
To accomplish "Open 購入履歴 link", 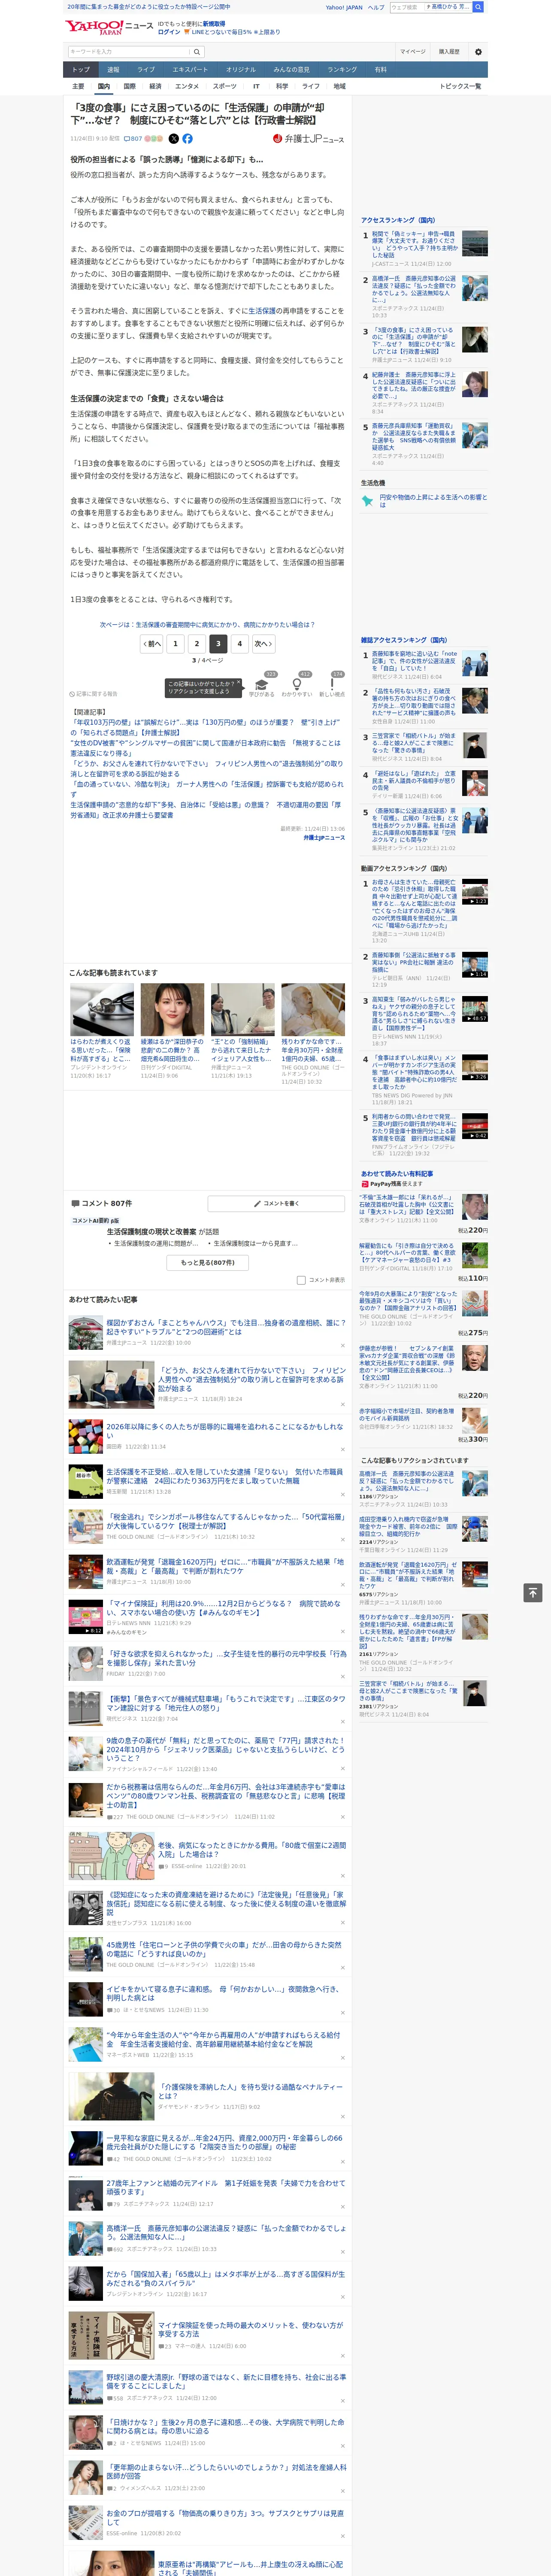I will (449, 51).
